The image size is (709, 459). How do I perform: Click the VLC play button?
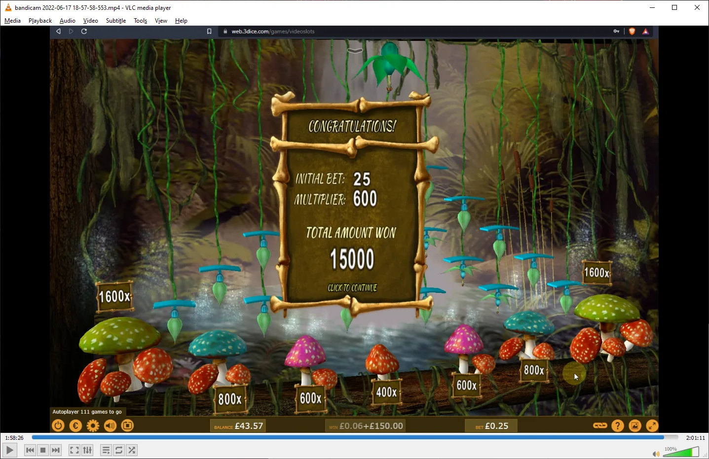click(9, 450)
